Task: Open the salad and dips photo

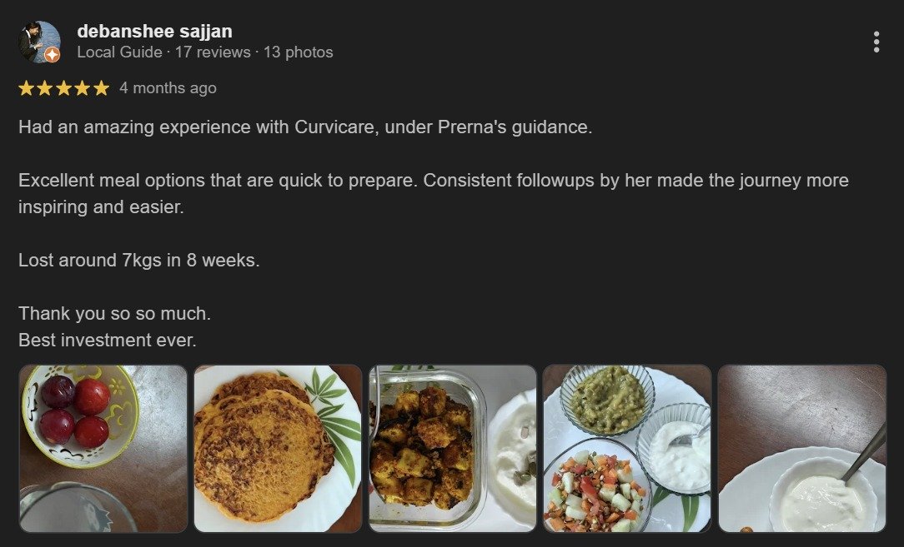Action: [x=627, y=448]
